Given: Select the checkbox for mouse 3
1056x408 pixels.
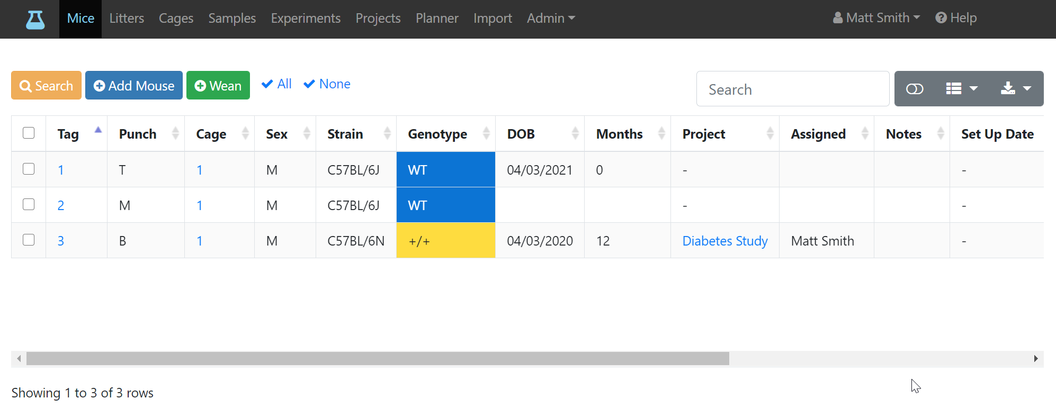Looking at the screenshot, I should point(29,240).
